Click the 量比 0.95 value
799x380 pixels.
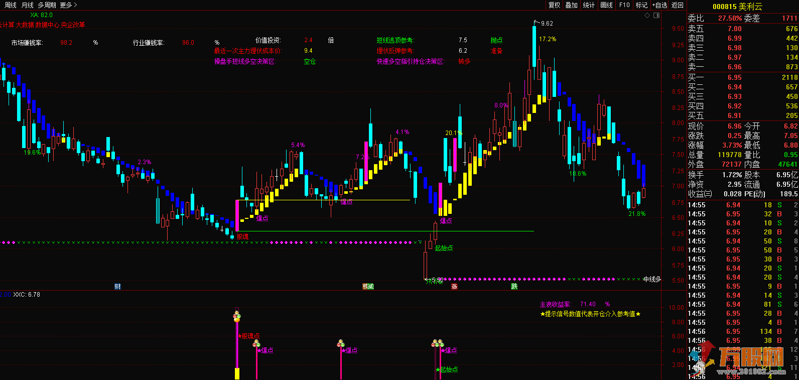(790, 155)
